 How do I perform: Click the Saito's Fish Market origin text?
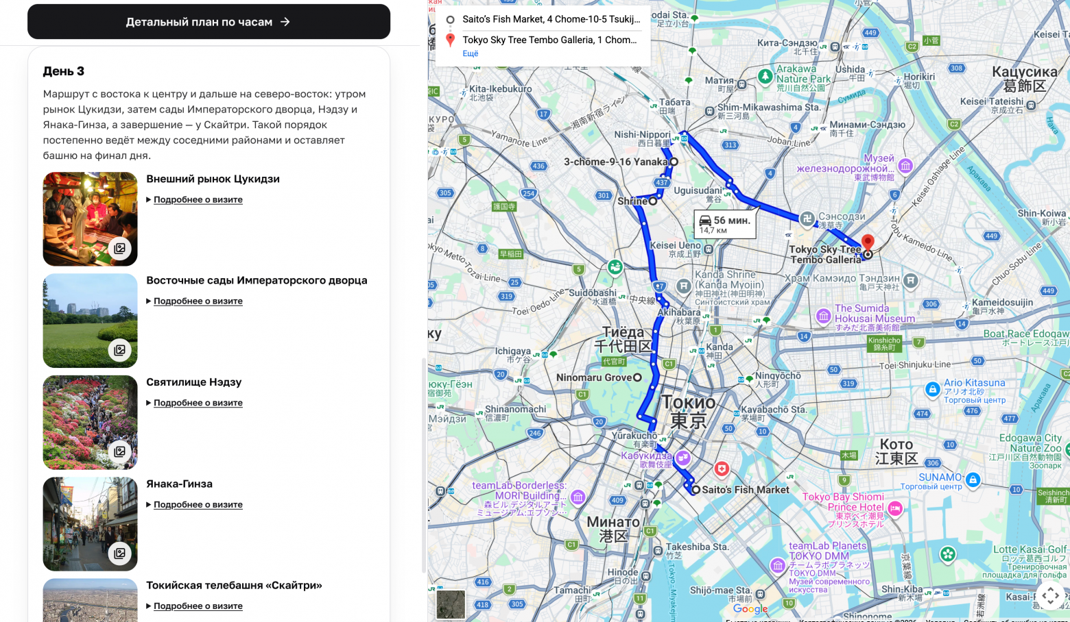click(551, 19)
